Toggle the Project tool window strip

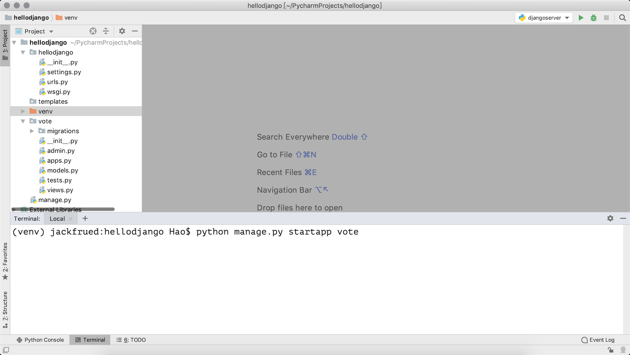(5, 45)
